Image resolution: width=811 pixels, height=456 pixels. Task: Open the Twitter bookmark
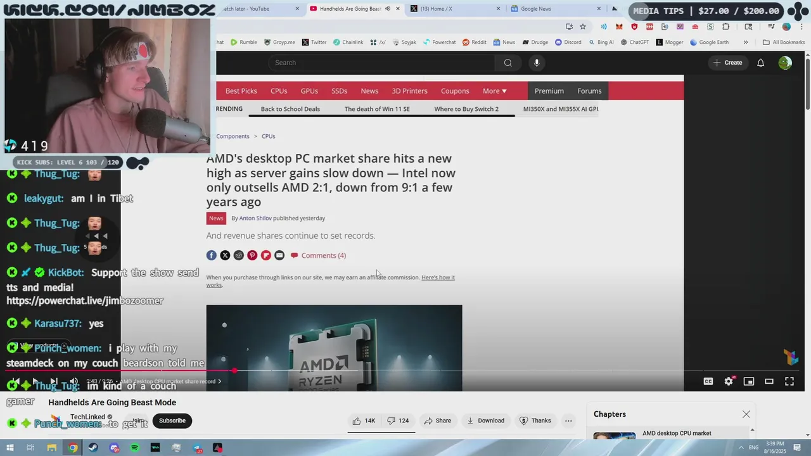(x=314, y=42)
